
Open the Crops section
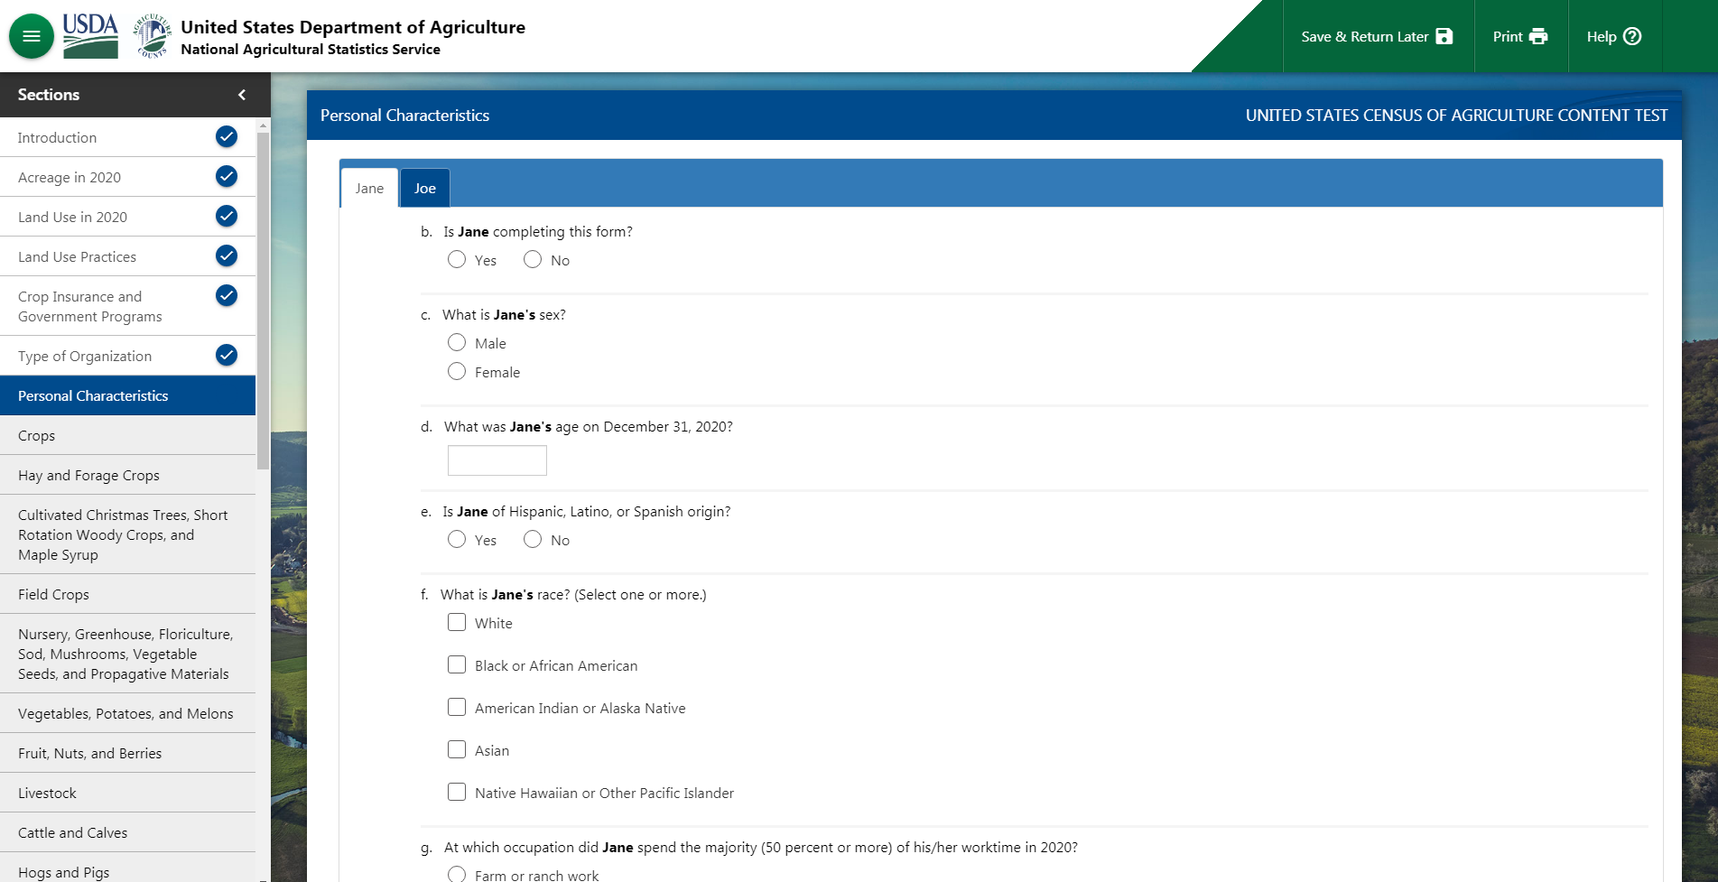[x=127, y=435]
